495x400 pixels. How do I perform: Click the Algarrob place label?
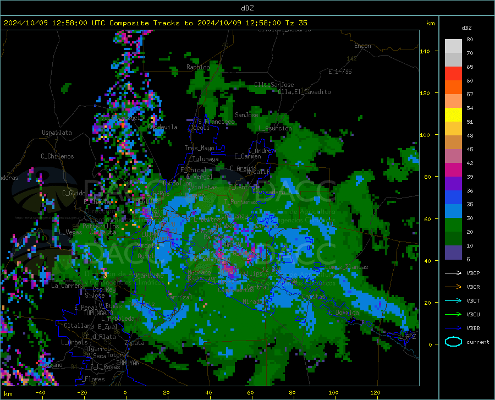point(97,349)
